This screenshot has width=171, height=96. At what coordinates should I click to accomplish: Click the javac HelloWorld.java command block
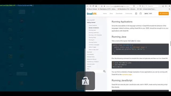pos(140,65)
